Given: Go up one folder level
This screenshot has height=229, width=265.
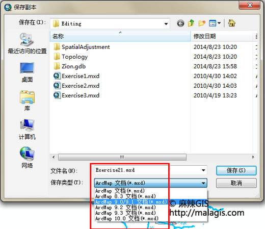Looking at the screenshot, I should 191,23.
